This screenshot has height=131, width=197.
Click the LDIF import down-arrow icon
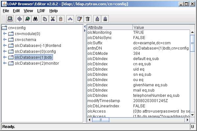[97, 19]
